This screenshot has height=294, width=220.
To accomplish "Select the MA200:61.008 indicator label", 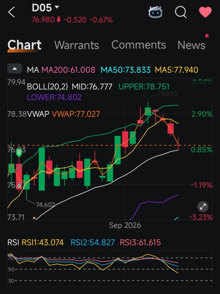I will point(68,70).
